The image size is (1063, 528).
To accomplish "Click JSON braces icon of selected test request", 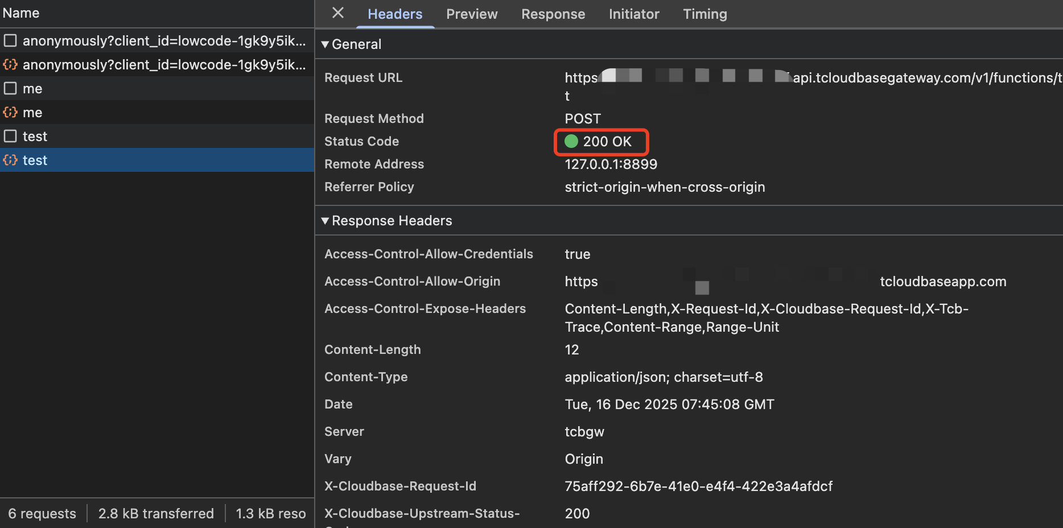I will [x=10, y=160].
